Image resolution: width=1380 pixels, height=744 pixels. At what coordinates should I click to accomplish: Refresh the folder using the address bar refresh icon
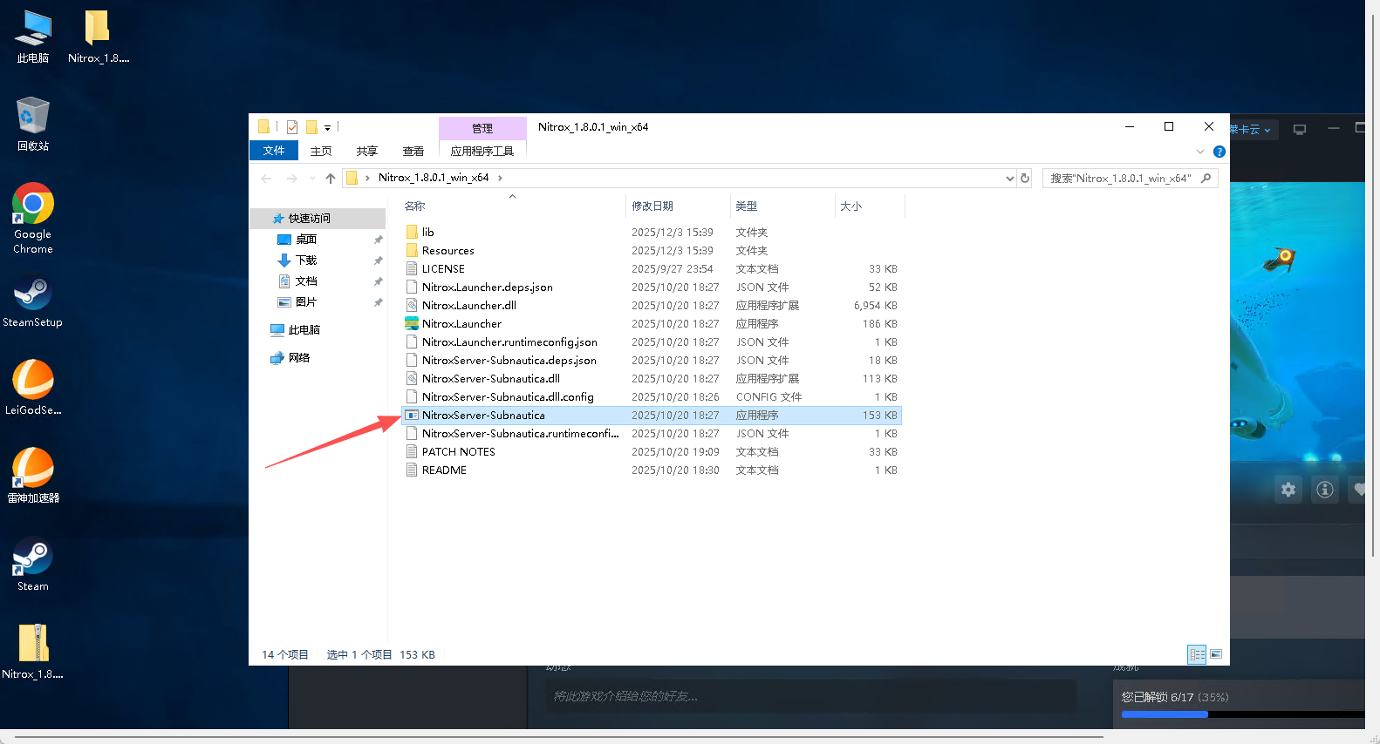point(1025,179)
